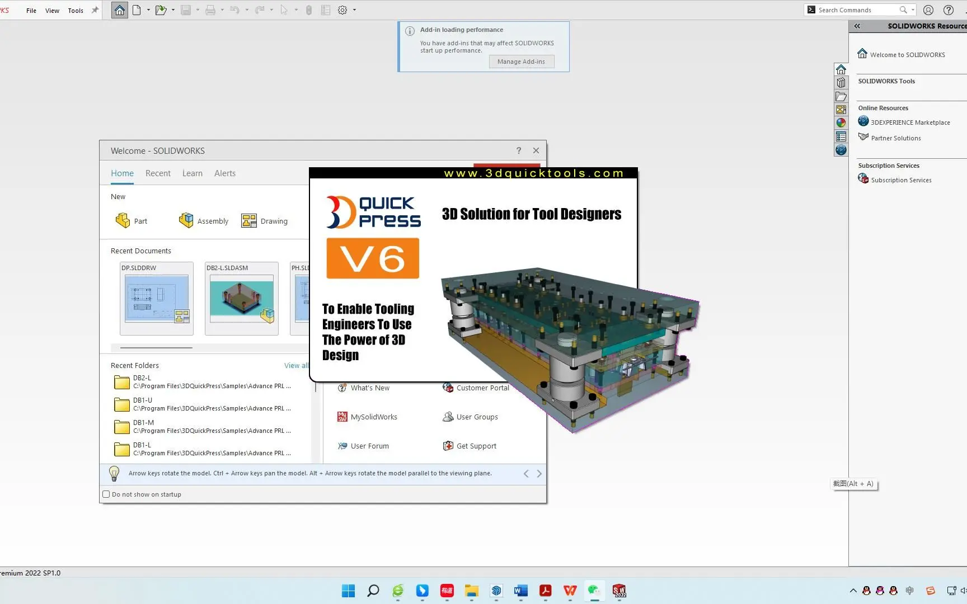Open the Tools menu

pyautogui.click(x=76, y=11)
